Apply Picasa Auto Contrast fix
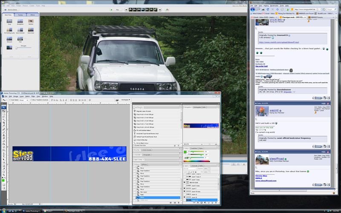Screen dimensions: 341x213 pos(20,30)
